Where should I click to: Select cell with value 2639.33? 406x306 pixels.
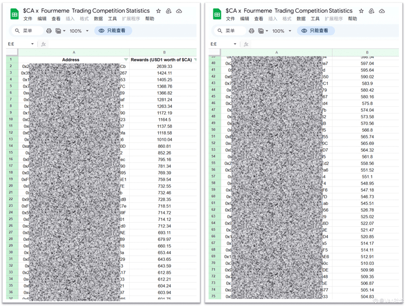tap(164, 67)
